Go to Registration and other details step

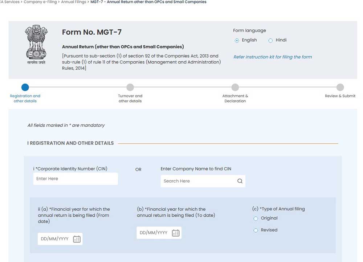25,98
